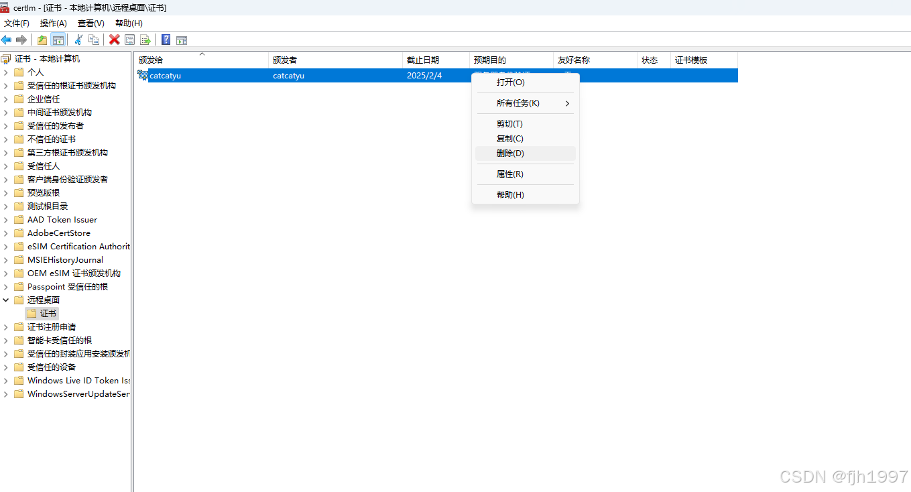Choose 打开(O) in the context menu
911x492 pixels.
pyautogui.click(x=526, y=82)
